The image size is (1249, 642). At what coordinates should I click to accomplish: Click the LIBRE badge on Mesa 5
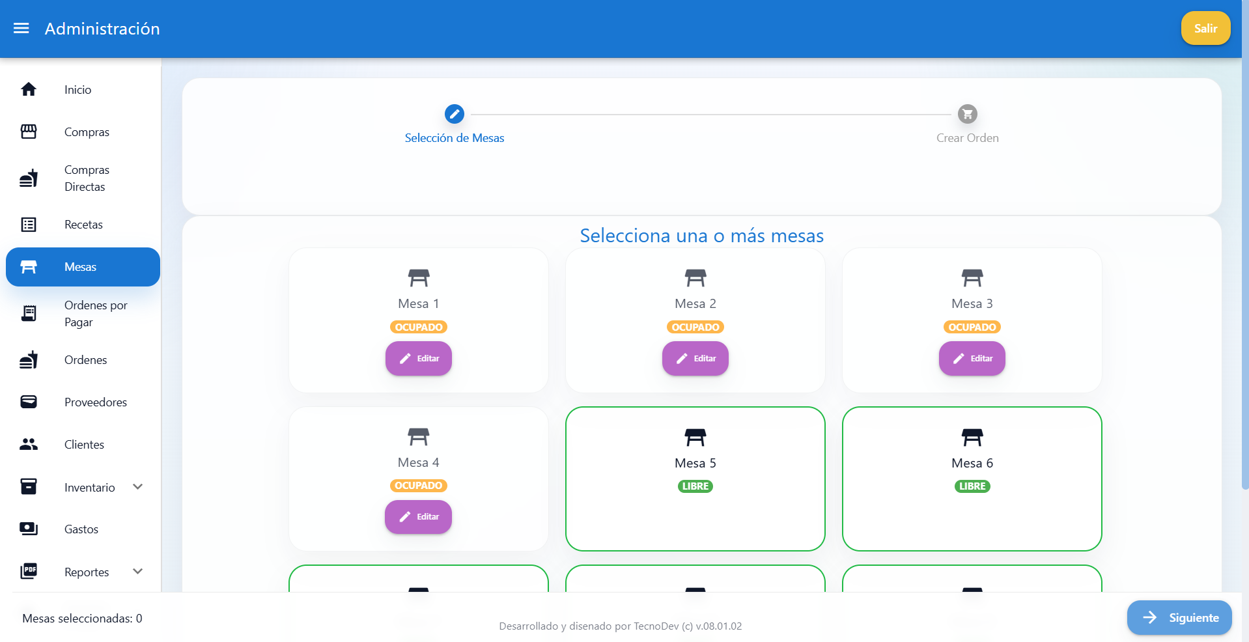click(x=695, y=486)
